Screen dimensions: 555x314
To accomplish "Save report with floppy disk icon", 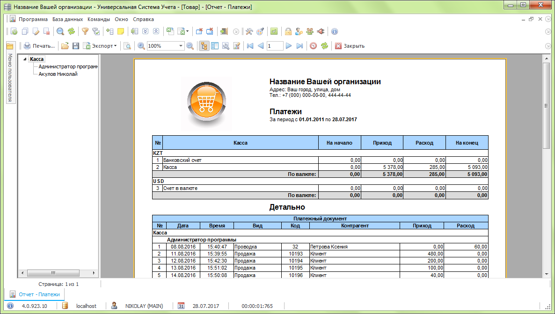I will pyautogui.click(x=75, y=46).
